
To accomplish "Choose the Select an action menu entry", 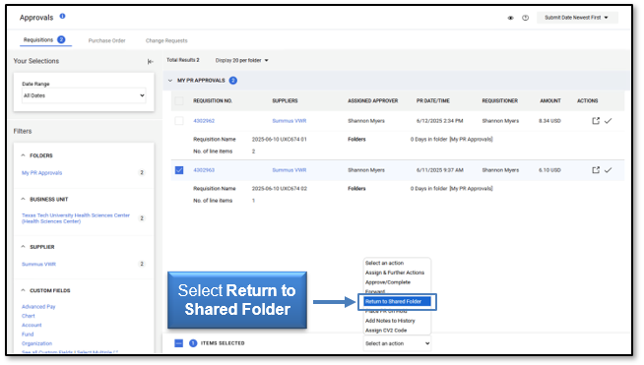I will click(384, 263).
